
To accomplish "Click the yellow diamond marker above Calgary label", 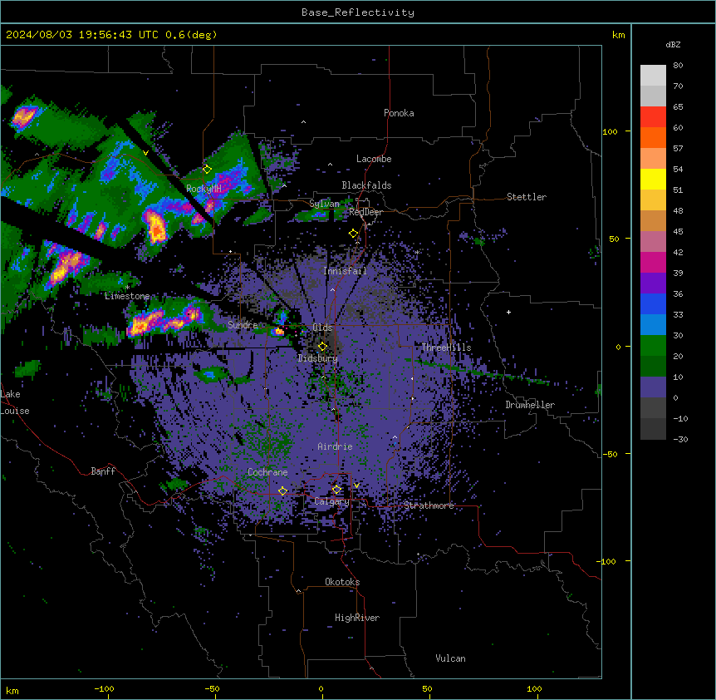I will tap(336, 490).
